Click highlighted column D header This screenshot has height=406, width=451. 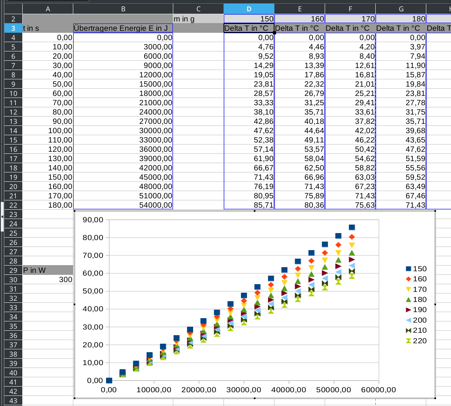pos(249,9)
